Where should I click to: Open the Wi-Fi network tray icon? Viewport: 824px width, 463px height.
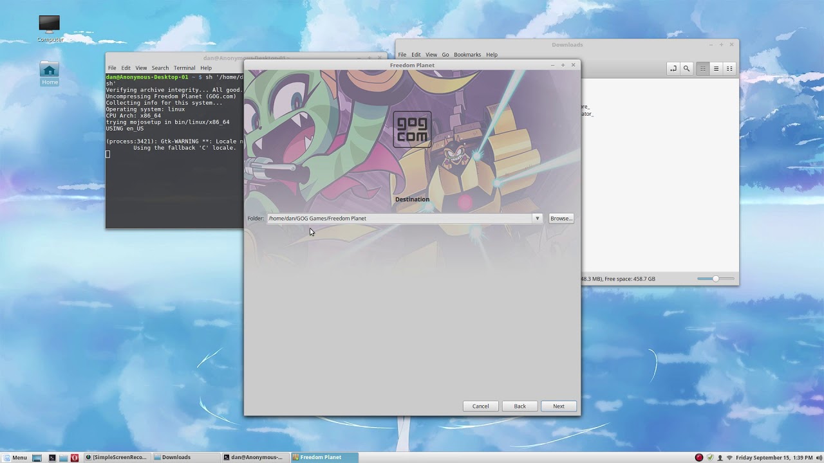pyautogui.click(x=729, y=458)
